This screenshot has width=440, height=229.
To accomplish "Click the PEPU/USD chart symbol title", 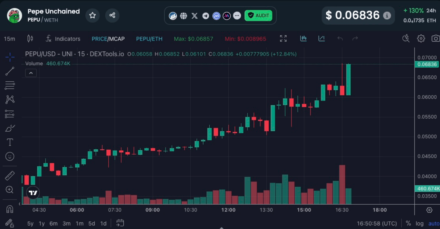I will click(74, 54).
